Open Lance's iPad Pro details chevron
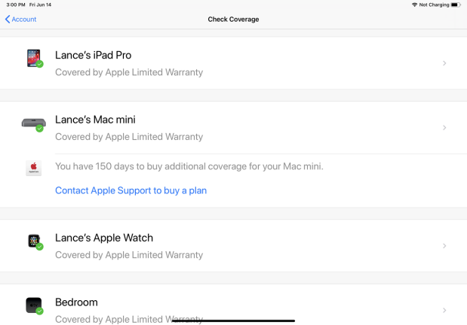Image resolution: width=467 pixels, height=325 pixels. tap(444, 63)
